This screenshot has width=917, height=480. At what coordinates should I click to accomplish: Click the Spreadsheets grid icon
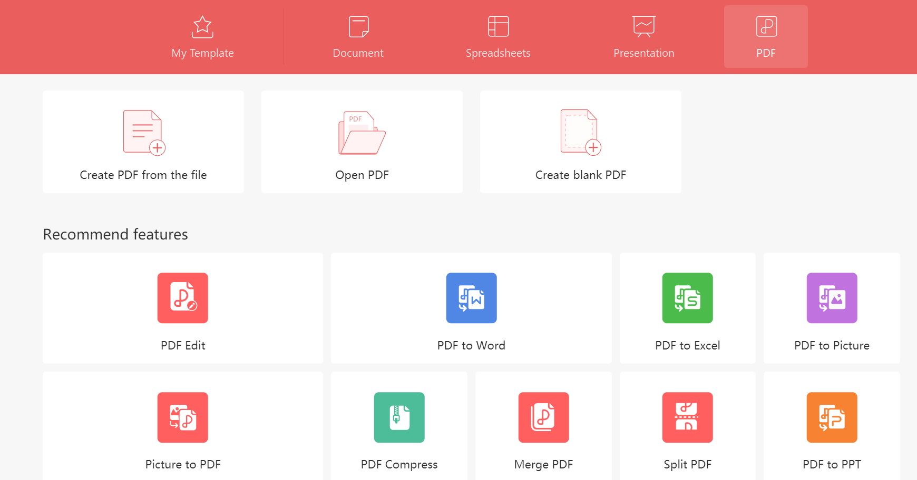(497, 25)
